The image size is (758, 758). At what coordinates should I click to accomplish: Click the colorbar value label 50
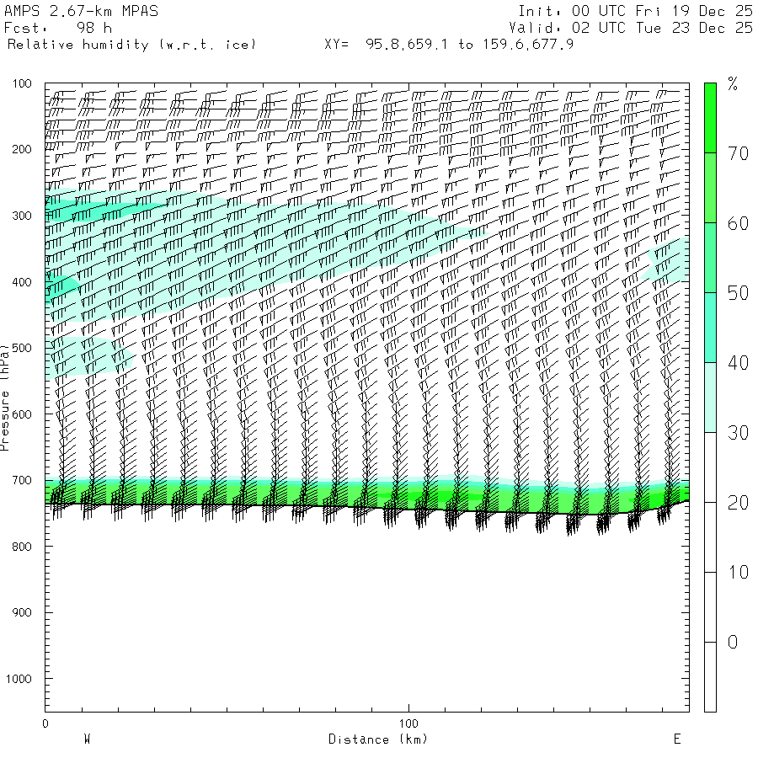click(738, 293)
